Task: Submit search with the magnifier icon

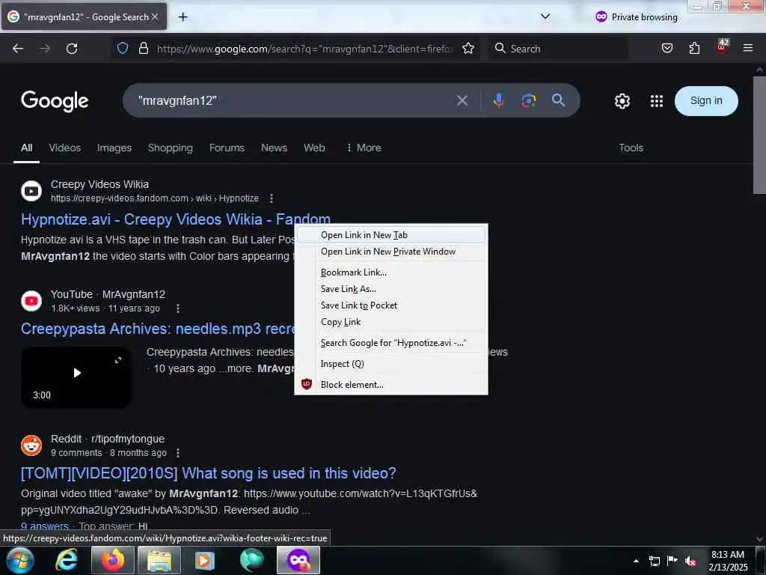Action: pyautogui.click(x=558, y=100)
